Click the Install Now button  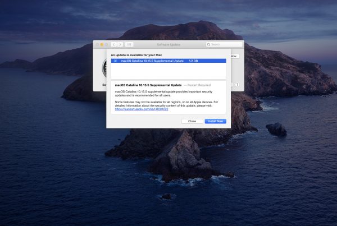click(215, 121)
